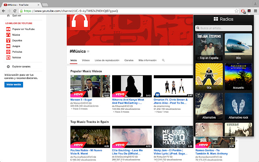Click the browser back arrow
The height and width of the screenshot is (162, 259).
[4, 11]
